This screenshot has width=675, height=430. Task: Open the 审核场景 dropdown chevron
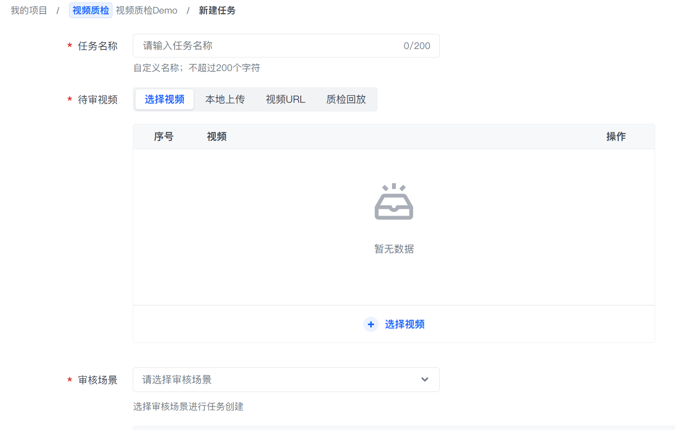(425, 380)
